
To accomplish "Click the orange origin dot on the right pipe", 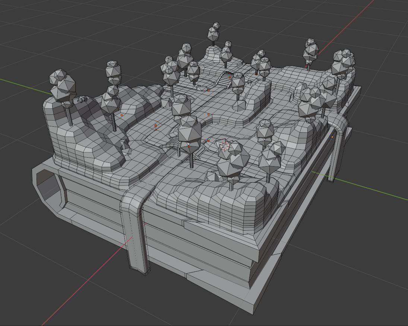I will tap(332, 137).
